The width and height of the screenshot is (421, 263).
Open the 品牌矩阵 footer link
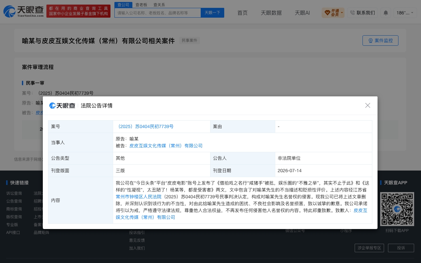point(42,233)
